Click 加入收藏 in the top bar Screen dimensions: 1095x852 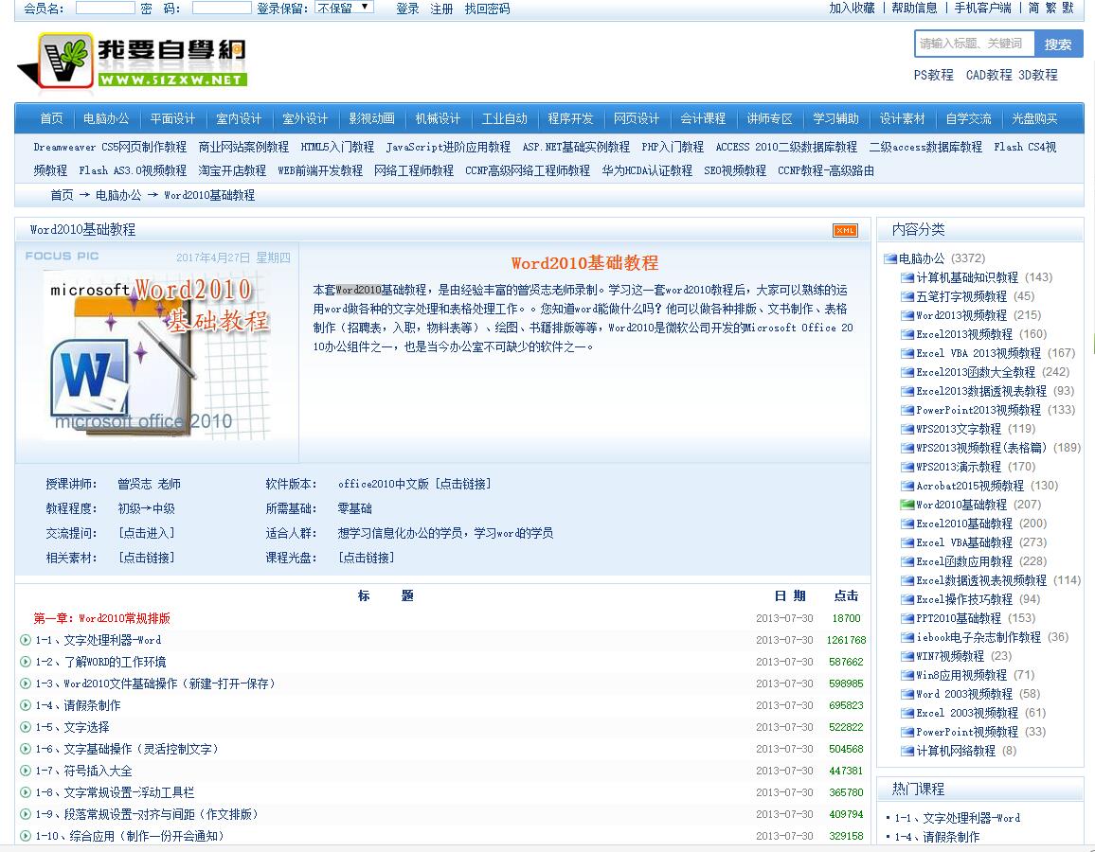(852, 8)
